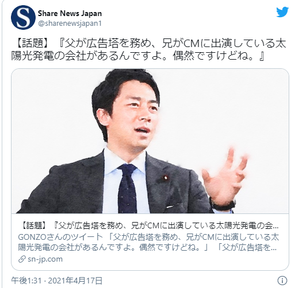291x288 pixels.
Task: Click the large letter S inside the avatar
Action: 23,17
